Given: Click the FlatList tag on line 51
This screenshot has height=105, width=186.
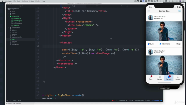Looking at the screenshot, I should pos(66,43).
